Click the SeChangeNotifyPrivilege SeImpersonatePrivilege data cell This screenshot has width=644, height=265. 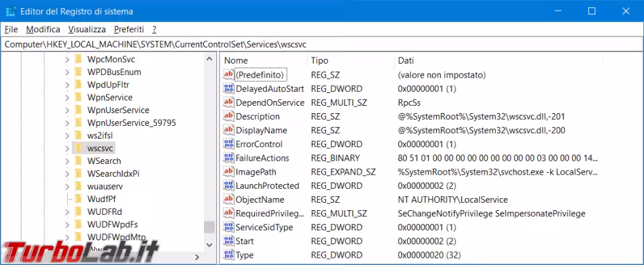(x=491, y=213)
